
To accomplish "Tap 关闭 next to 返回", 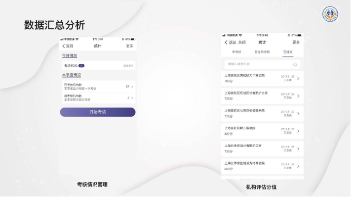I will pyautogui.click(x=242, y=42).
